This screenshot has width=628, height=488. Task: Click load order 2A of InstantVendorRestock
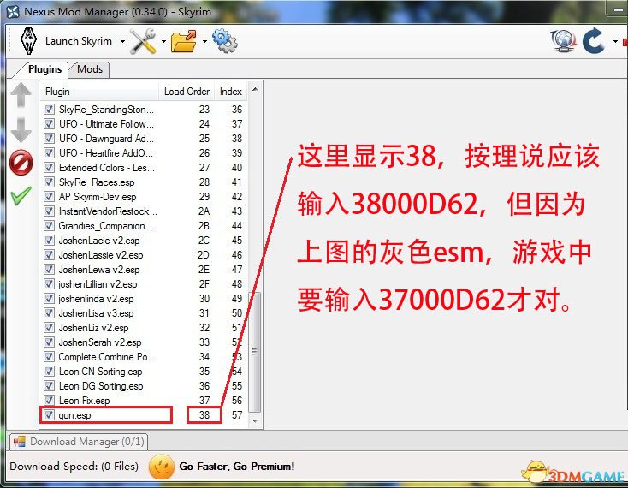[x=204, y=211]
